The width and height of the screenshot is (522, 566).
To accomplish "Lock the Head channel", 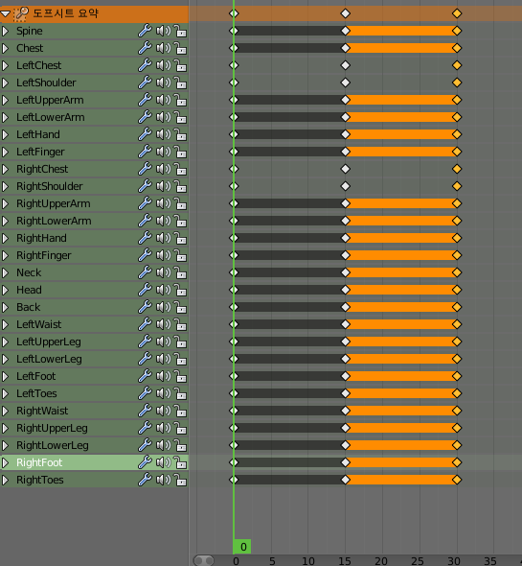I will coord(180,290).
